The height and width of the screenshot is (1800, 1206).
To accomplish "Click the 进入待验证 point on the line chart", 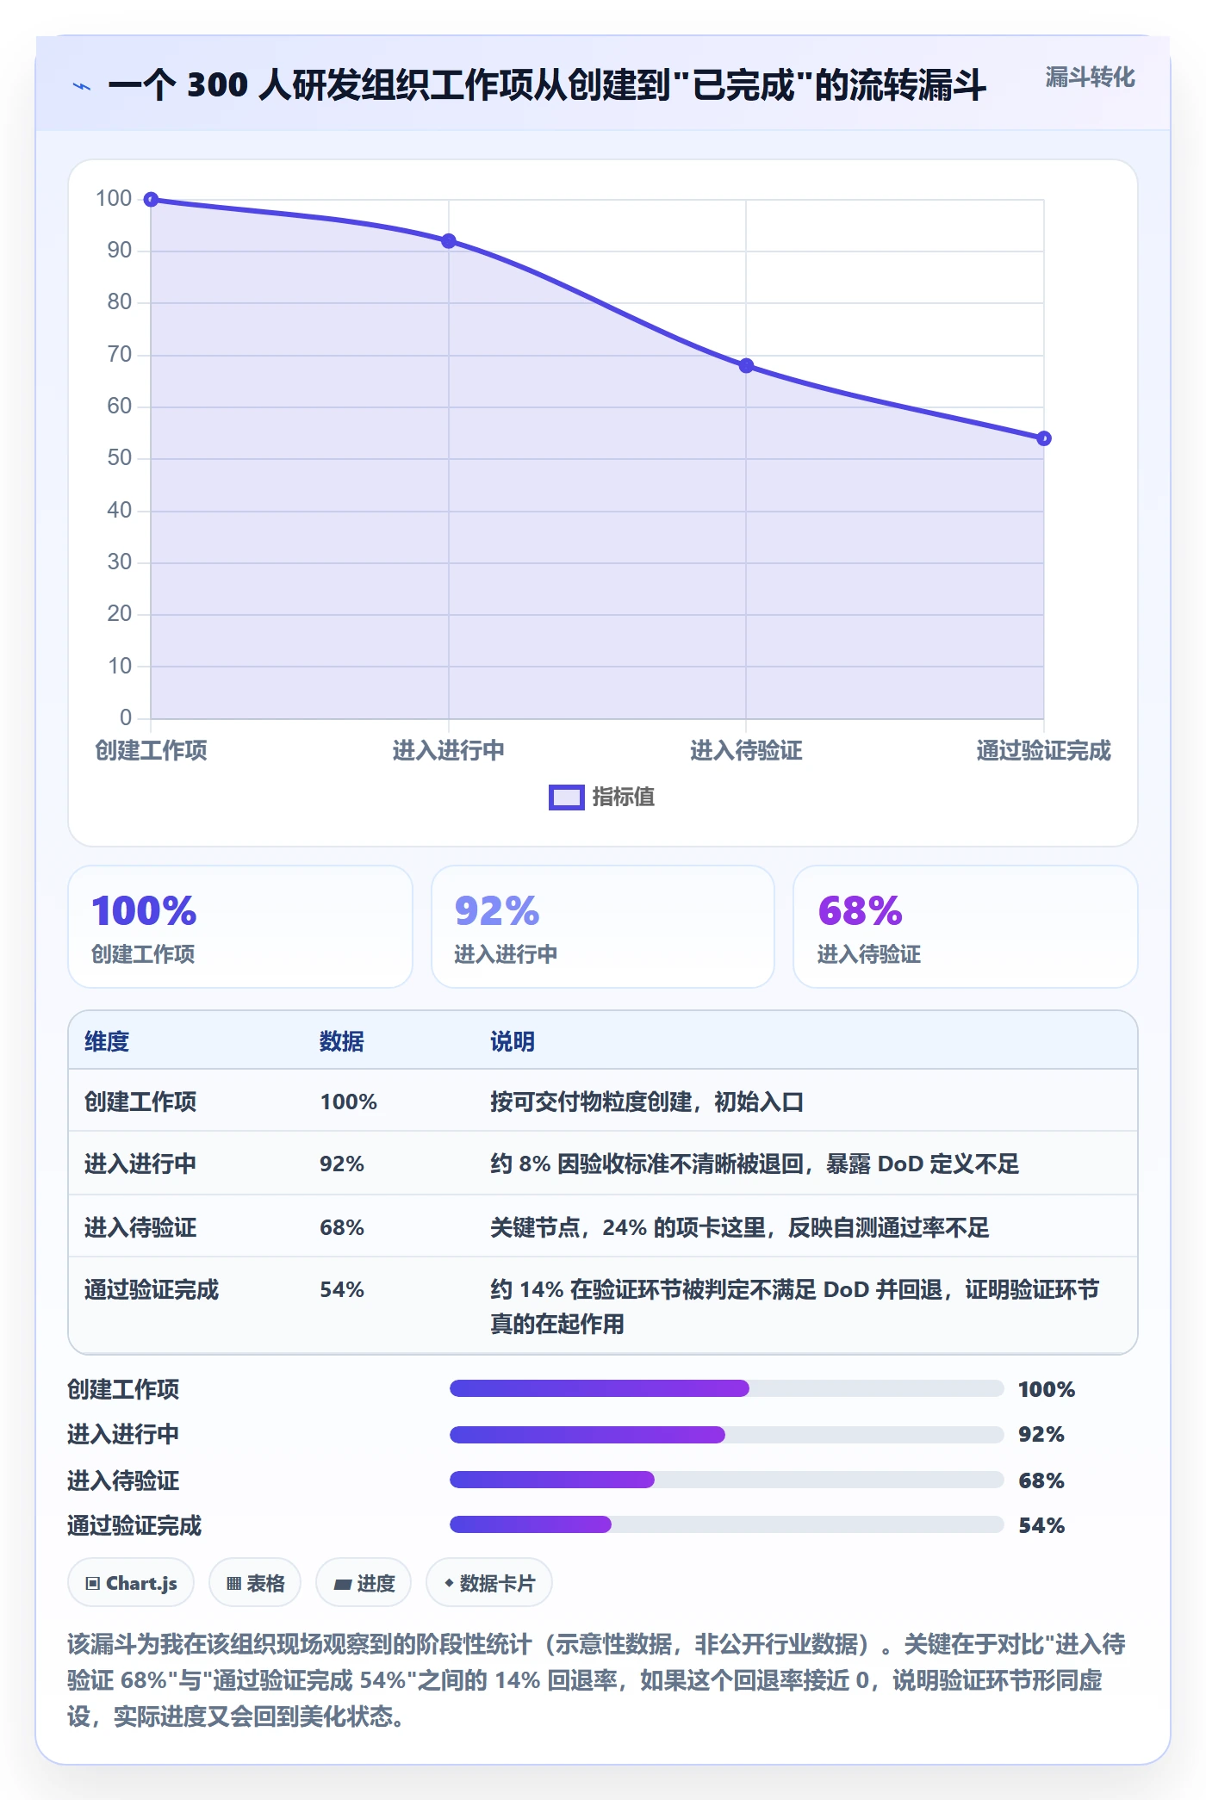I will (x=746, y=366).
